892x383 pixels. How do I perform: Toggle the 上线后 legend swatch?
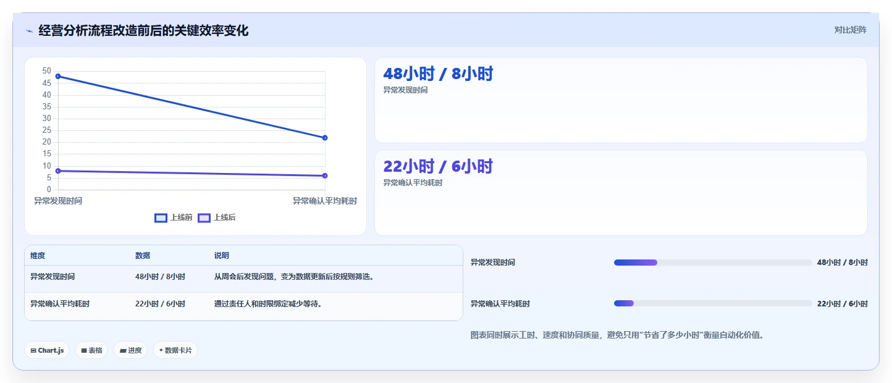[204, 217]
